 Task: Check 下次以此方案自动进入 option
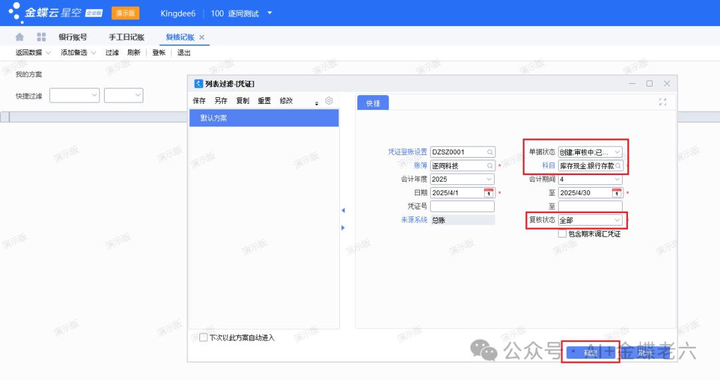204,337
